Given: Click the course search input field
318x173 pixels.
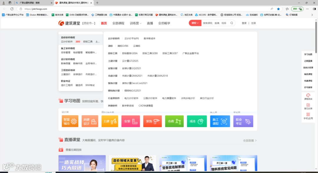Looking at the screenshot, I should coord(215,23).
